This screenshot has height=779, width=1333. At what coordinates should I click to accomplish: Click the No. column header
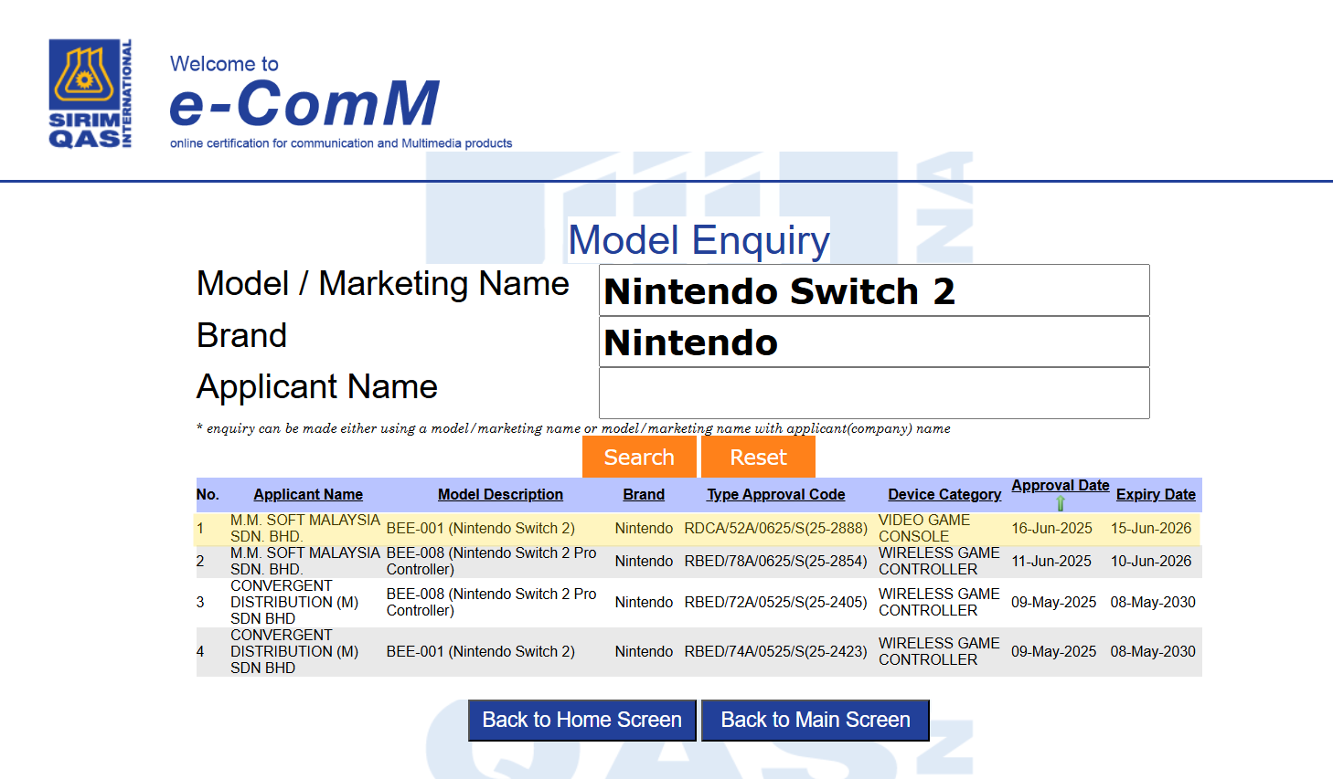(208, 494)
